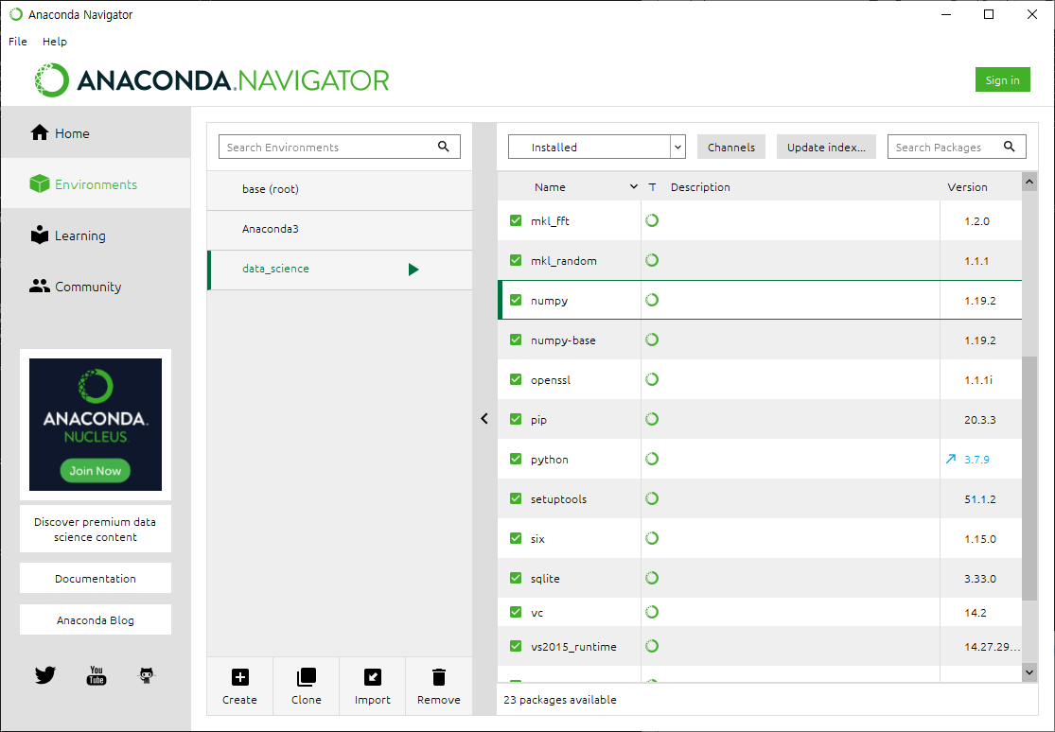Image resolution: width=1055 pixels, height=732 pixels.
Task: Switch to the Community tab
Action: pos(97,286)
